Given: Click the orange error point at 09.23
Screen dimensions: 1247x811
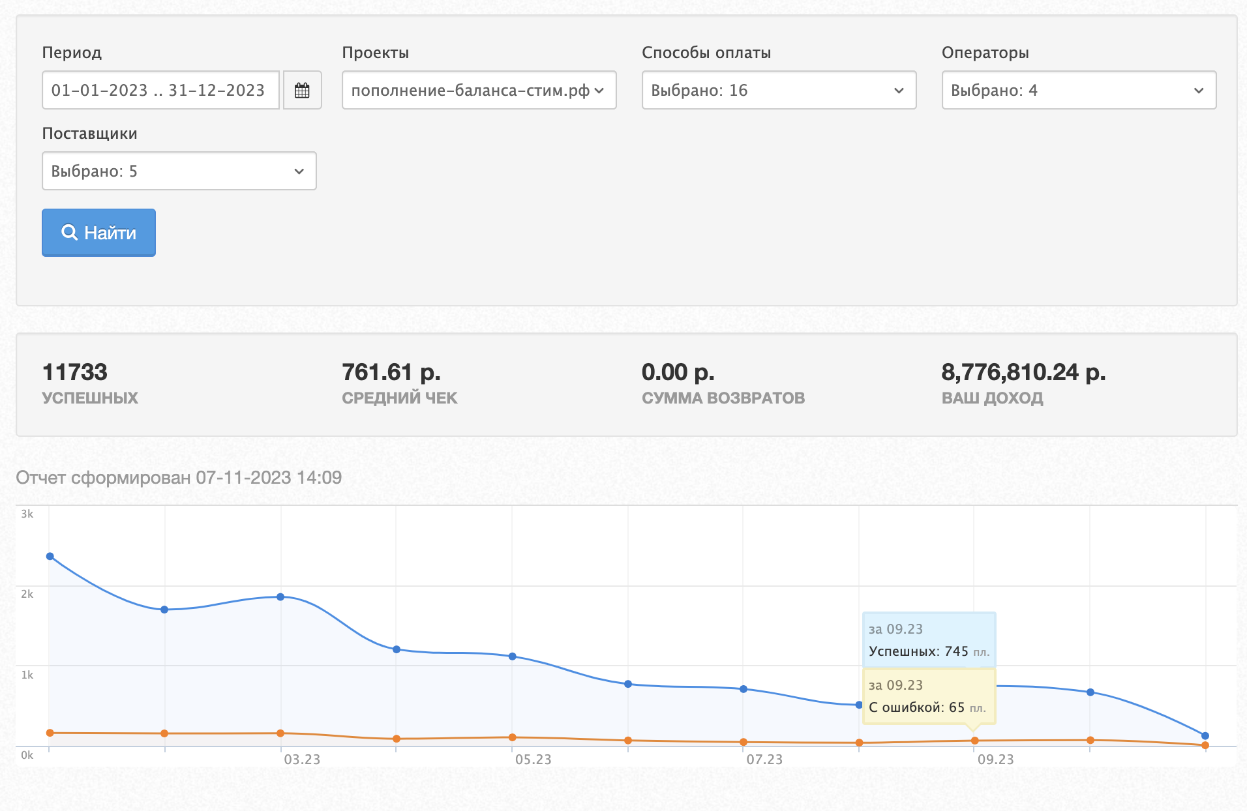Looking at the screenshot, I should [x=975, y=741].
